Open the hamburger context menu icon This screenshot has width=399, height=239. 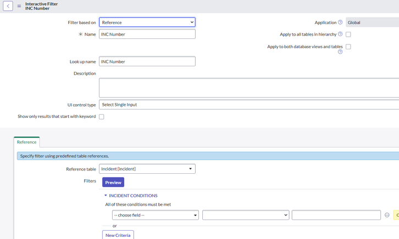click(x=19, y=6)
